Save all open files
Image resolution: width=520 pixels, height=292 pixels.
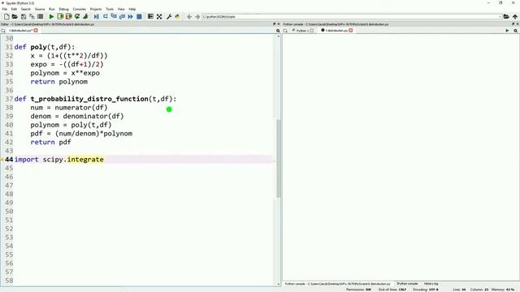point(32,16)
